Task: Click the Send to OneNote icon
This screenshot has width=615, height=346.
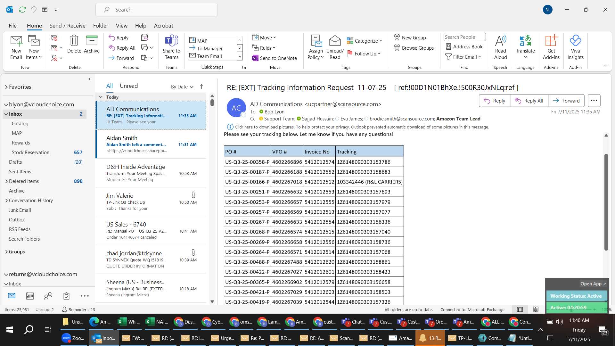Action: click(255, 58)
